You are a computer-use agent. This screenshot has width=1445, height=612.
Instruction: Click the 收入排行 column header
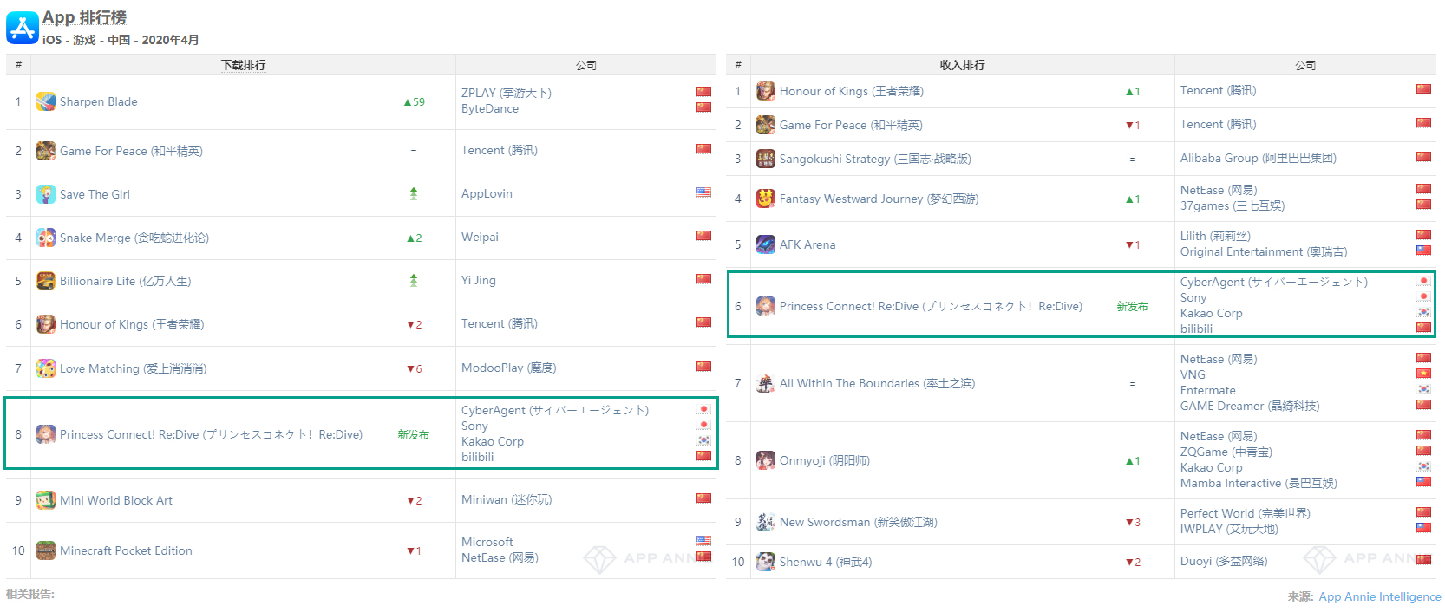click(x=962, y=65)
